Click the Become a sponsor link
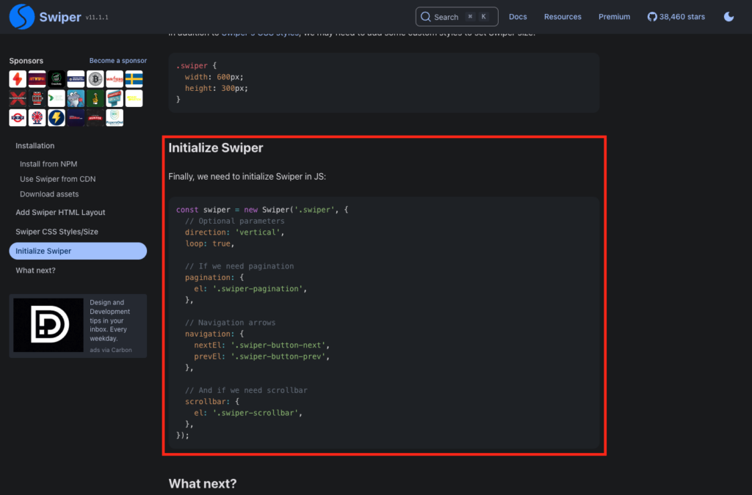The height and width of the screenshot is (495, 752). pos(118,61)
